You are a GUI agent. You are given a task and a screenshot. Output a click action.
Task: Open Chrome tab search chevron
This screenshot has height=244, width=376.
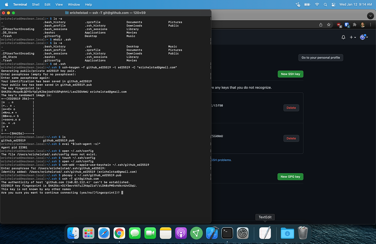[370, 16]
